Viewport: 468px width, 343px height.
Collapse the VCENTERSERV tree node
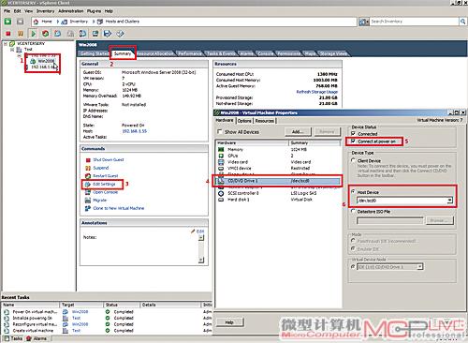(6, 44)
